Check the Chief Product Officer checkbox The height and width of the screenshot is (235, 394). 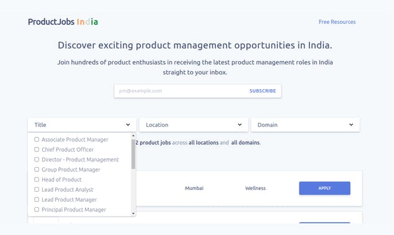pos(37,149)
